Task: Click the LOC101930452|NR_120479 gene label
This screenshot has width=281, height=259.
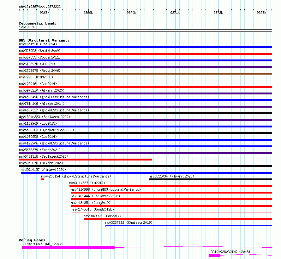Action: (x=43, y=244)
